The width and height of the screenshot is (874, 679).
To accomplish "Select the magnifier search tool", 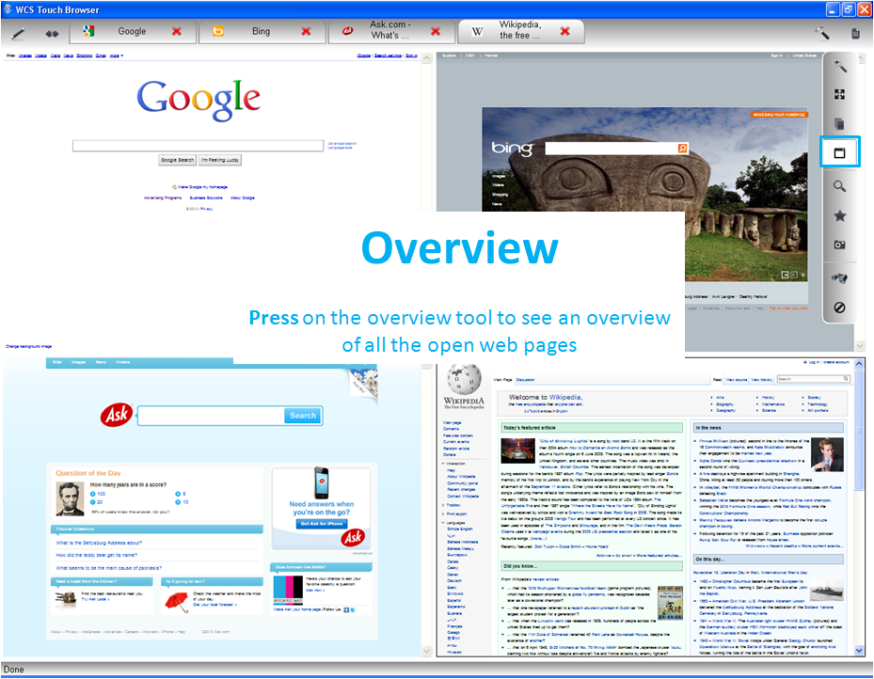I will (x=840, y=185).
